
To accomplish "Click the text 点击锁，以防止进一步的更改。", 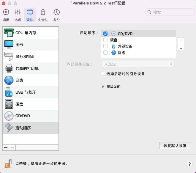I will [41, 163].
